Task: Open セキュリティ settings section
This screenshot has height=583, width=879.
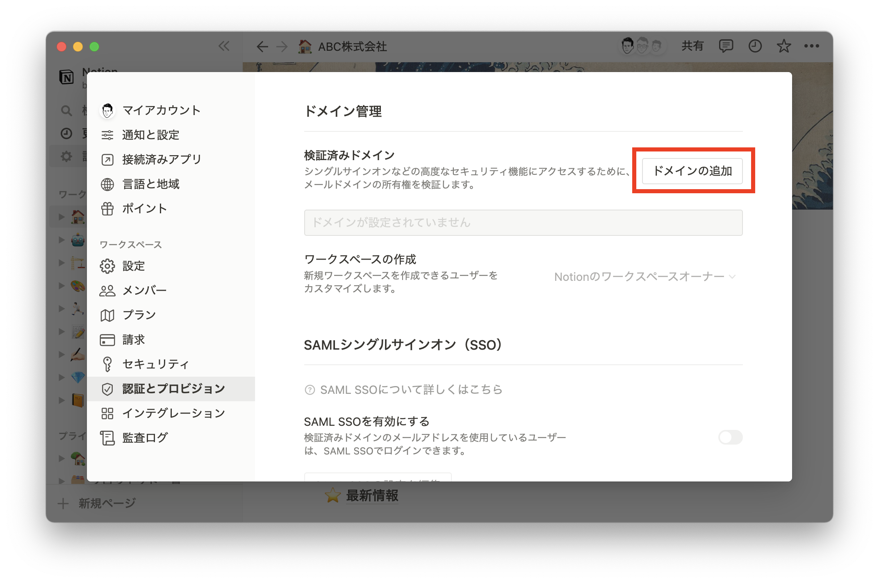Action: pyautogui.click(x=155, y=364)
